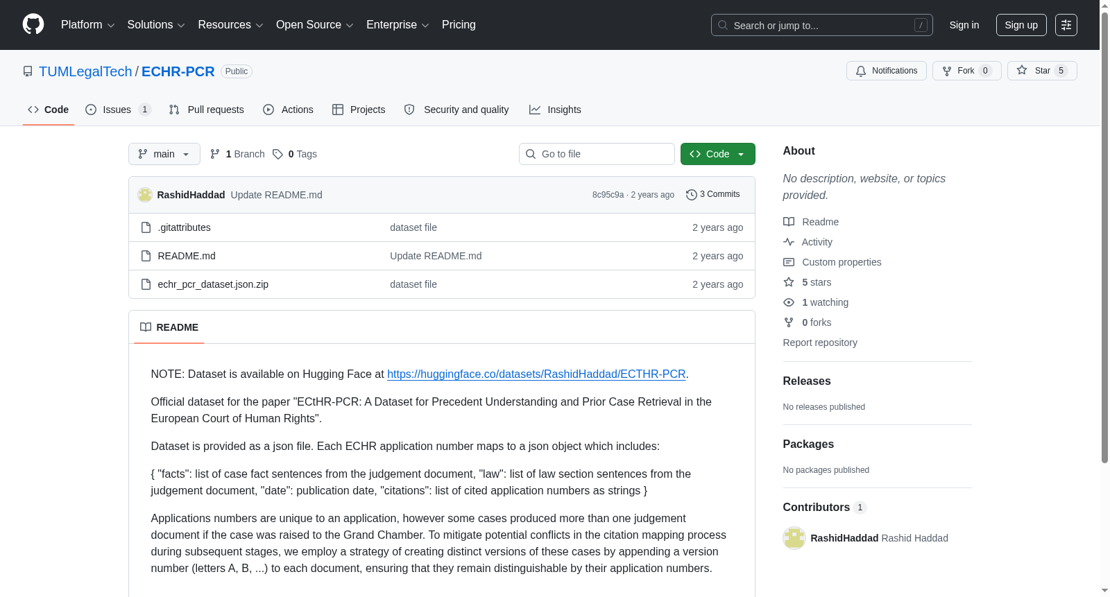The image size is (1110, 597).
Task: Click the file icon for echr_pcr_dataset.json.zip
Action: coord(146,284)
